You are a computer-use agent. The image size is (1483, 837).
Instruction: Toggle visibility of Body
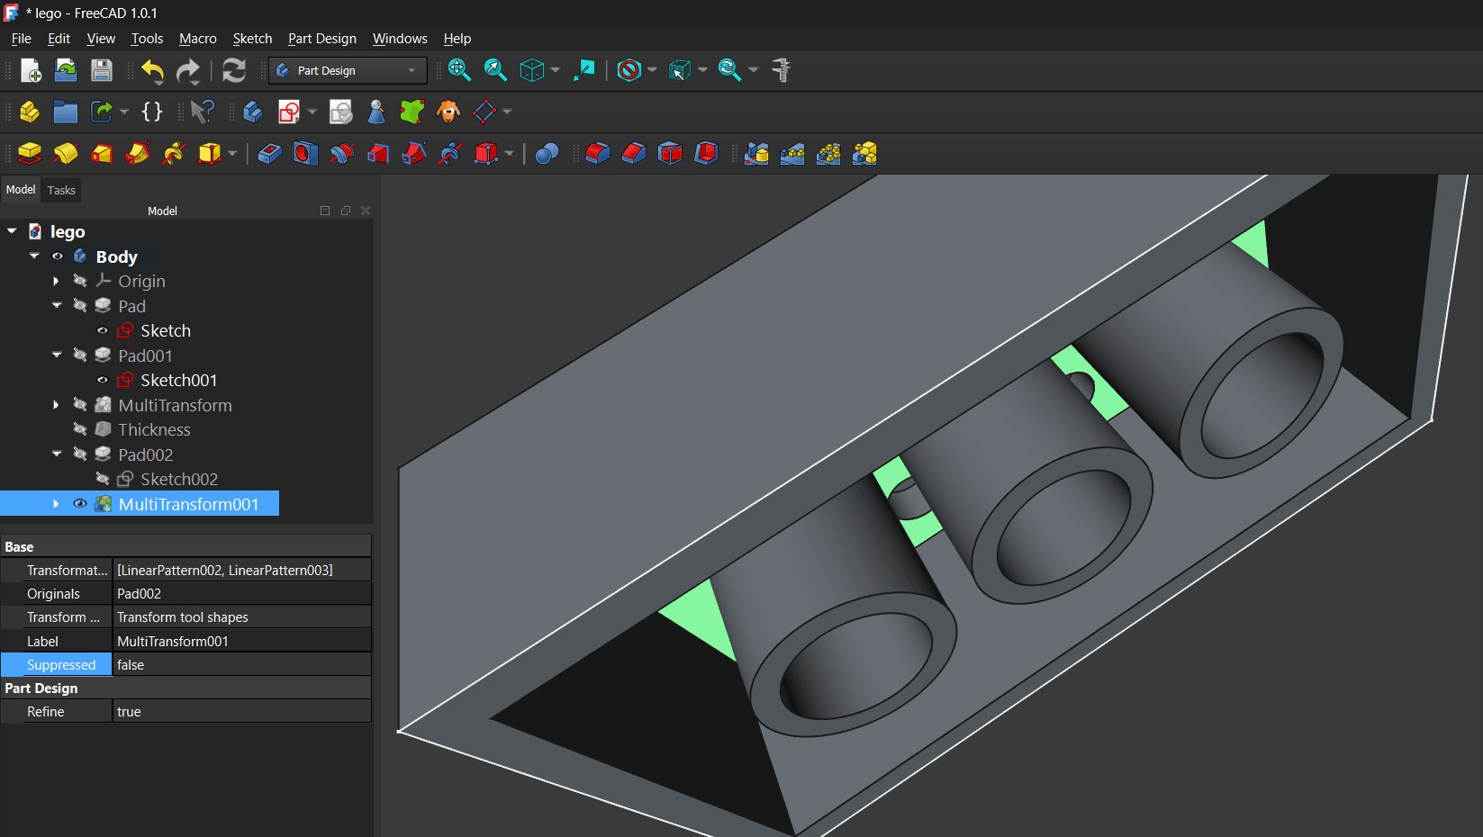point(58,256)
